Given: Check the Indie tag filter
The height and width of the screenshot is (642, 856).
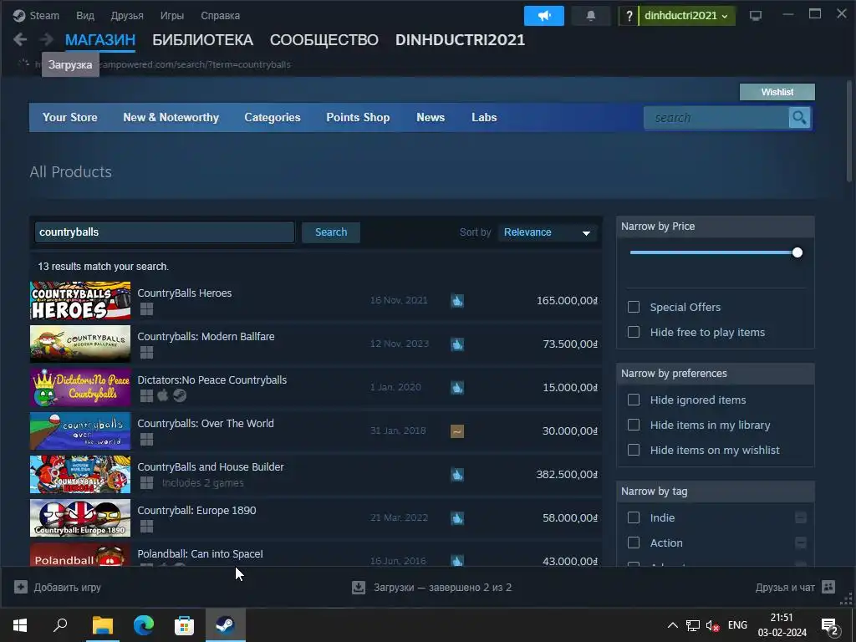Looking at the screenshot, I should [634, 517].
